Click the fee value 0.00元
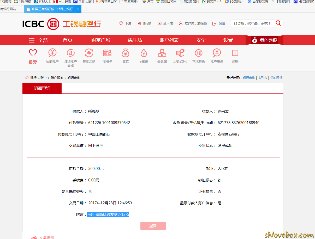 click(x=94, y=180)
